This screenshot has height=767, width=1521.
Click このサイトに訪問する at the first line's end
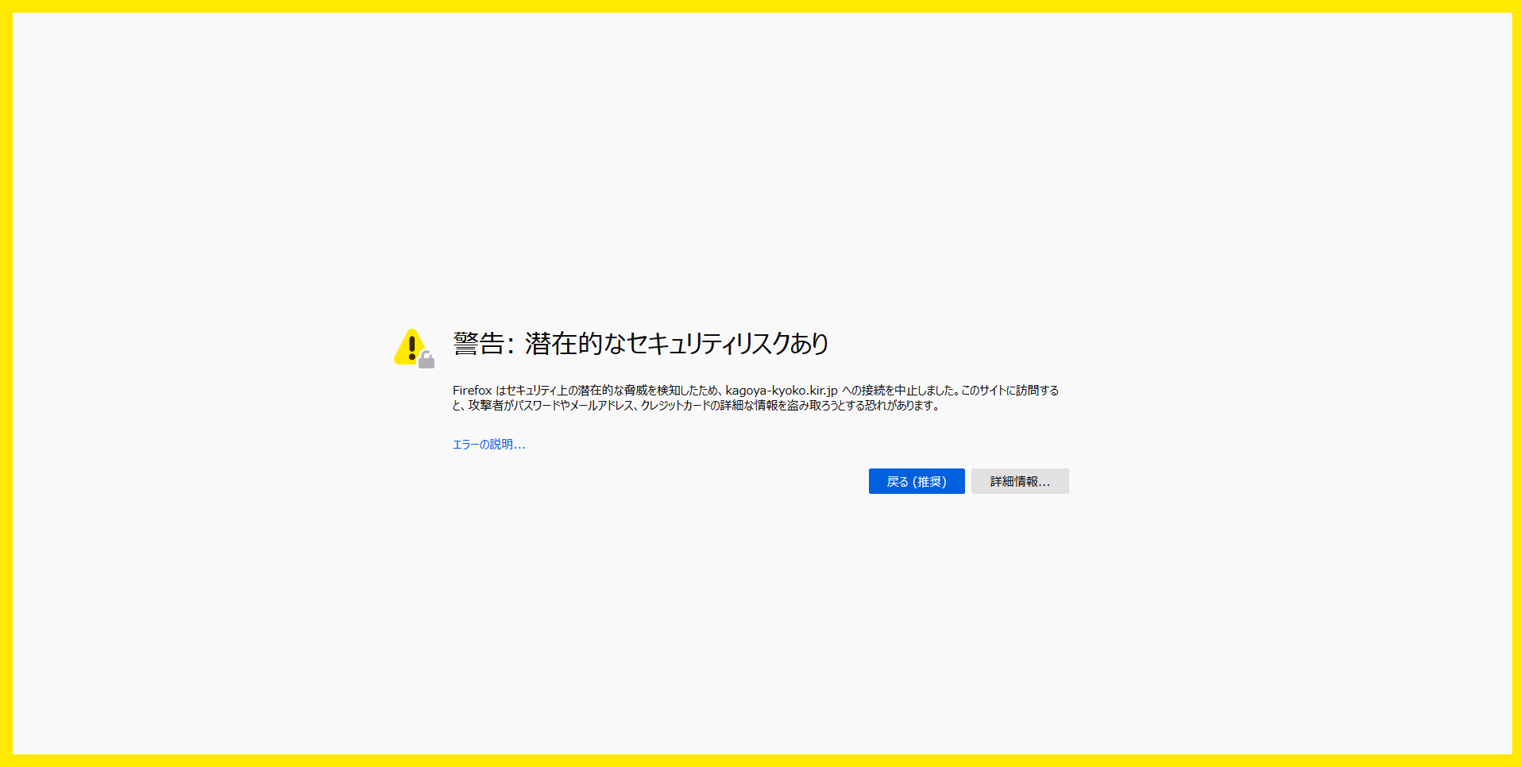click(x=1009, y=391)
